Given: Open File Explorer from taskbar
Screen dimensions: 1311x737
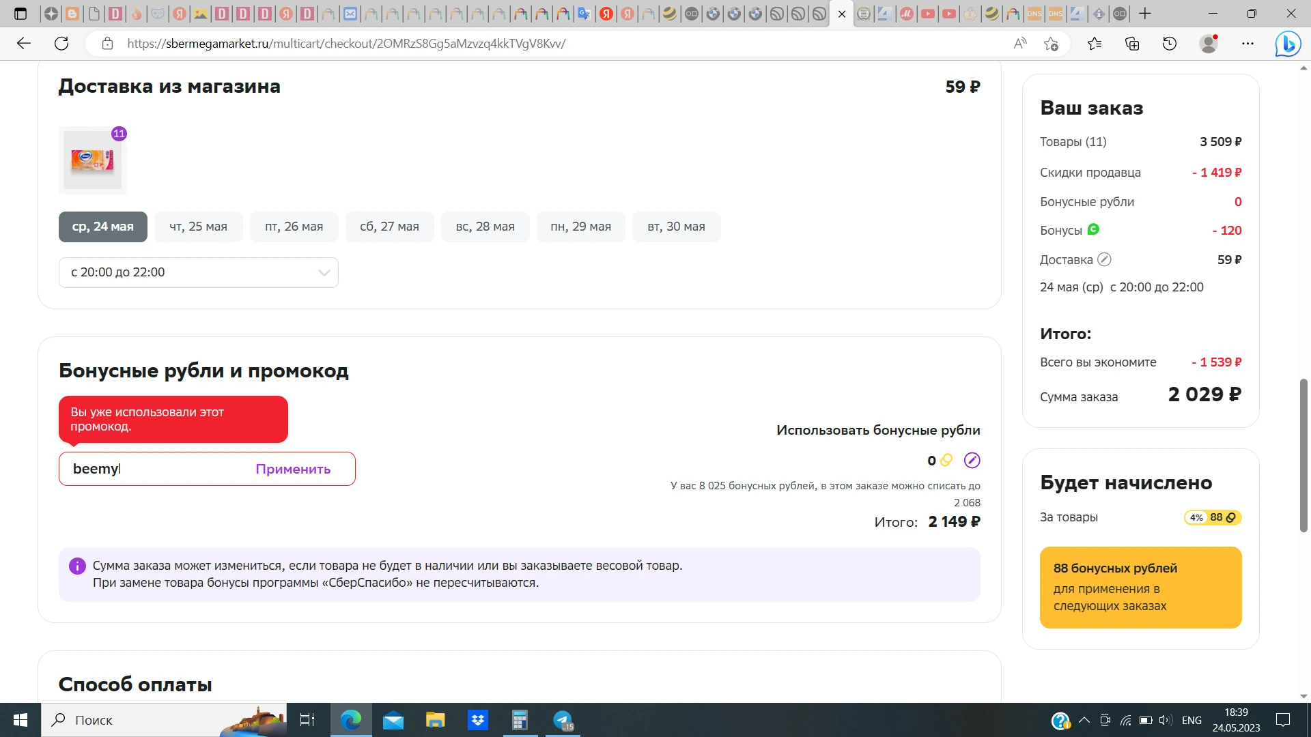Looking at the screenshot, I should point(436,720).
